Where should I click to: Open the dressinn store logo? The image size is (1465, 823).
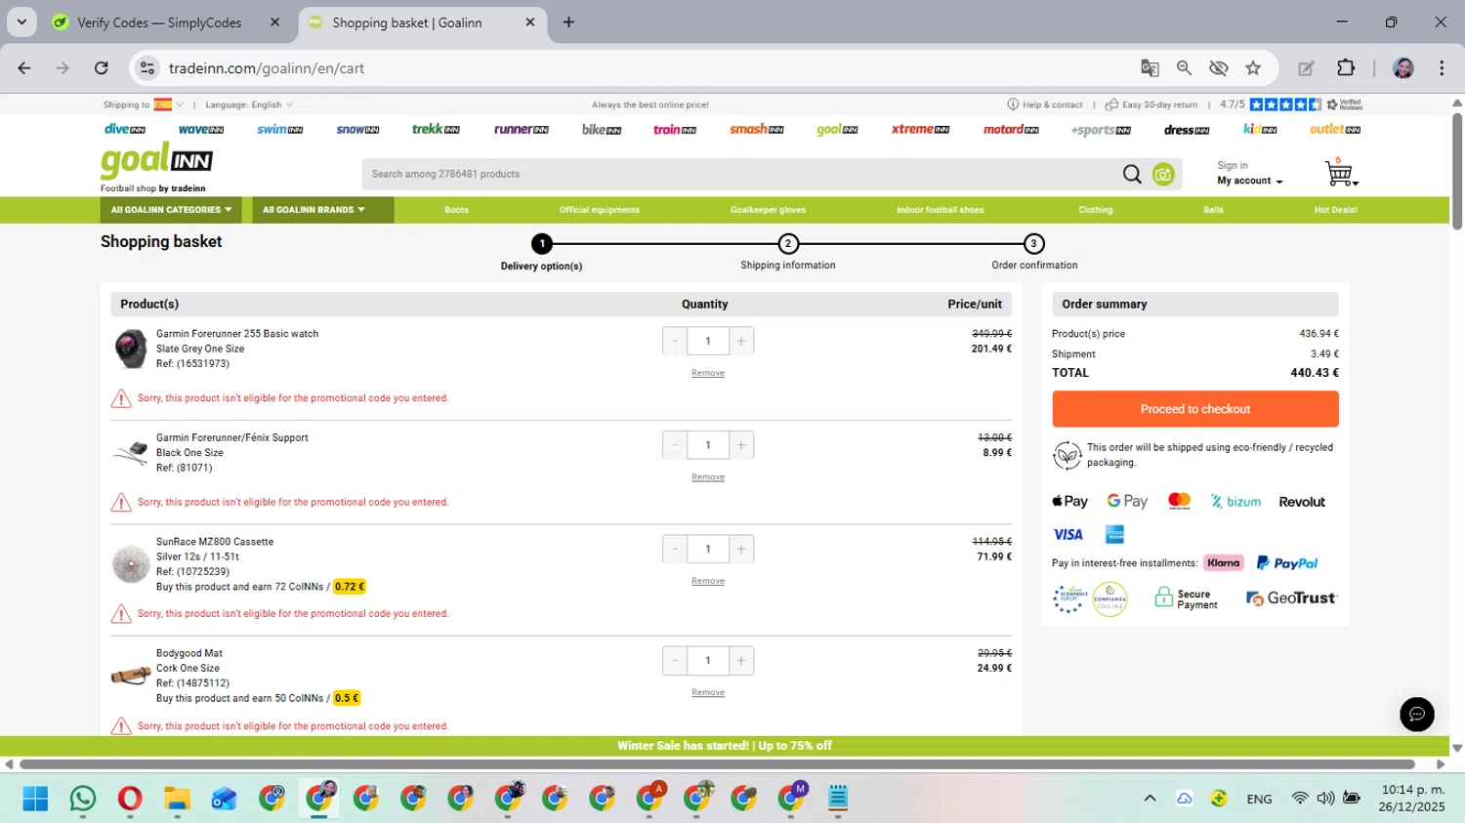click(x=1187, y=129)
